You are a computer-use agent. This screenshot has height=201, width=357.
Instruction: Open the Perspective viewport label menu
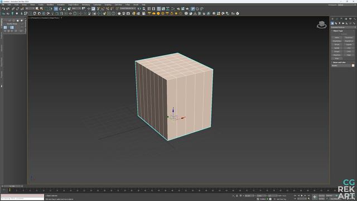click(x=36, y=18)
